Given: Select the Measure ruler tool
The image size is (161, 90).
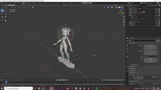Looking at the screenshot, I should (6, 20).
